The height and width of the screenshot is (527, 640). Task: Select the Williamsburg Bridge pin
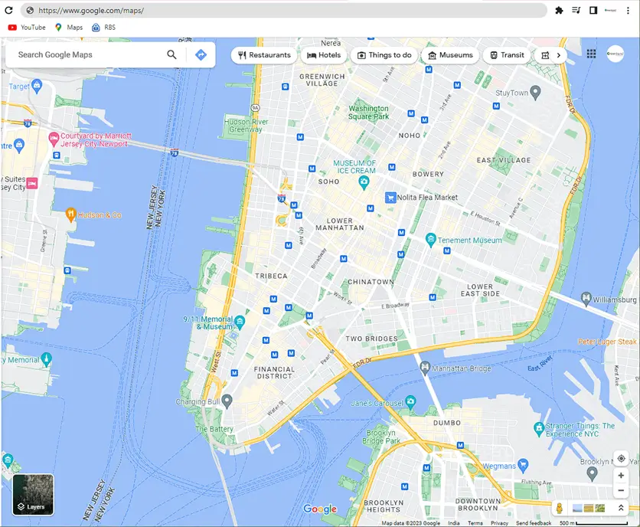[x=586, y=298]
